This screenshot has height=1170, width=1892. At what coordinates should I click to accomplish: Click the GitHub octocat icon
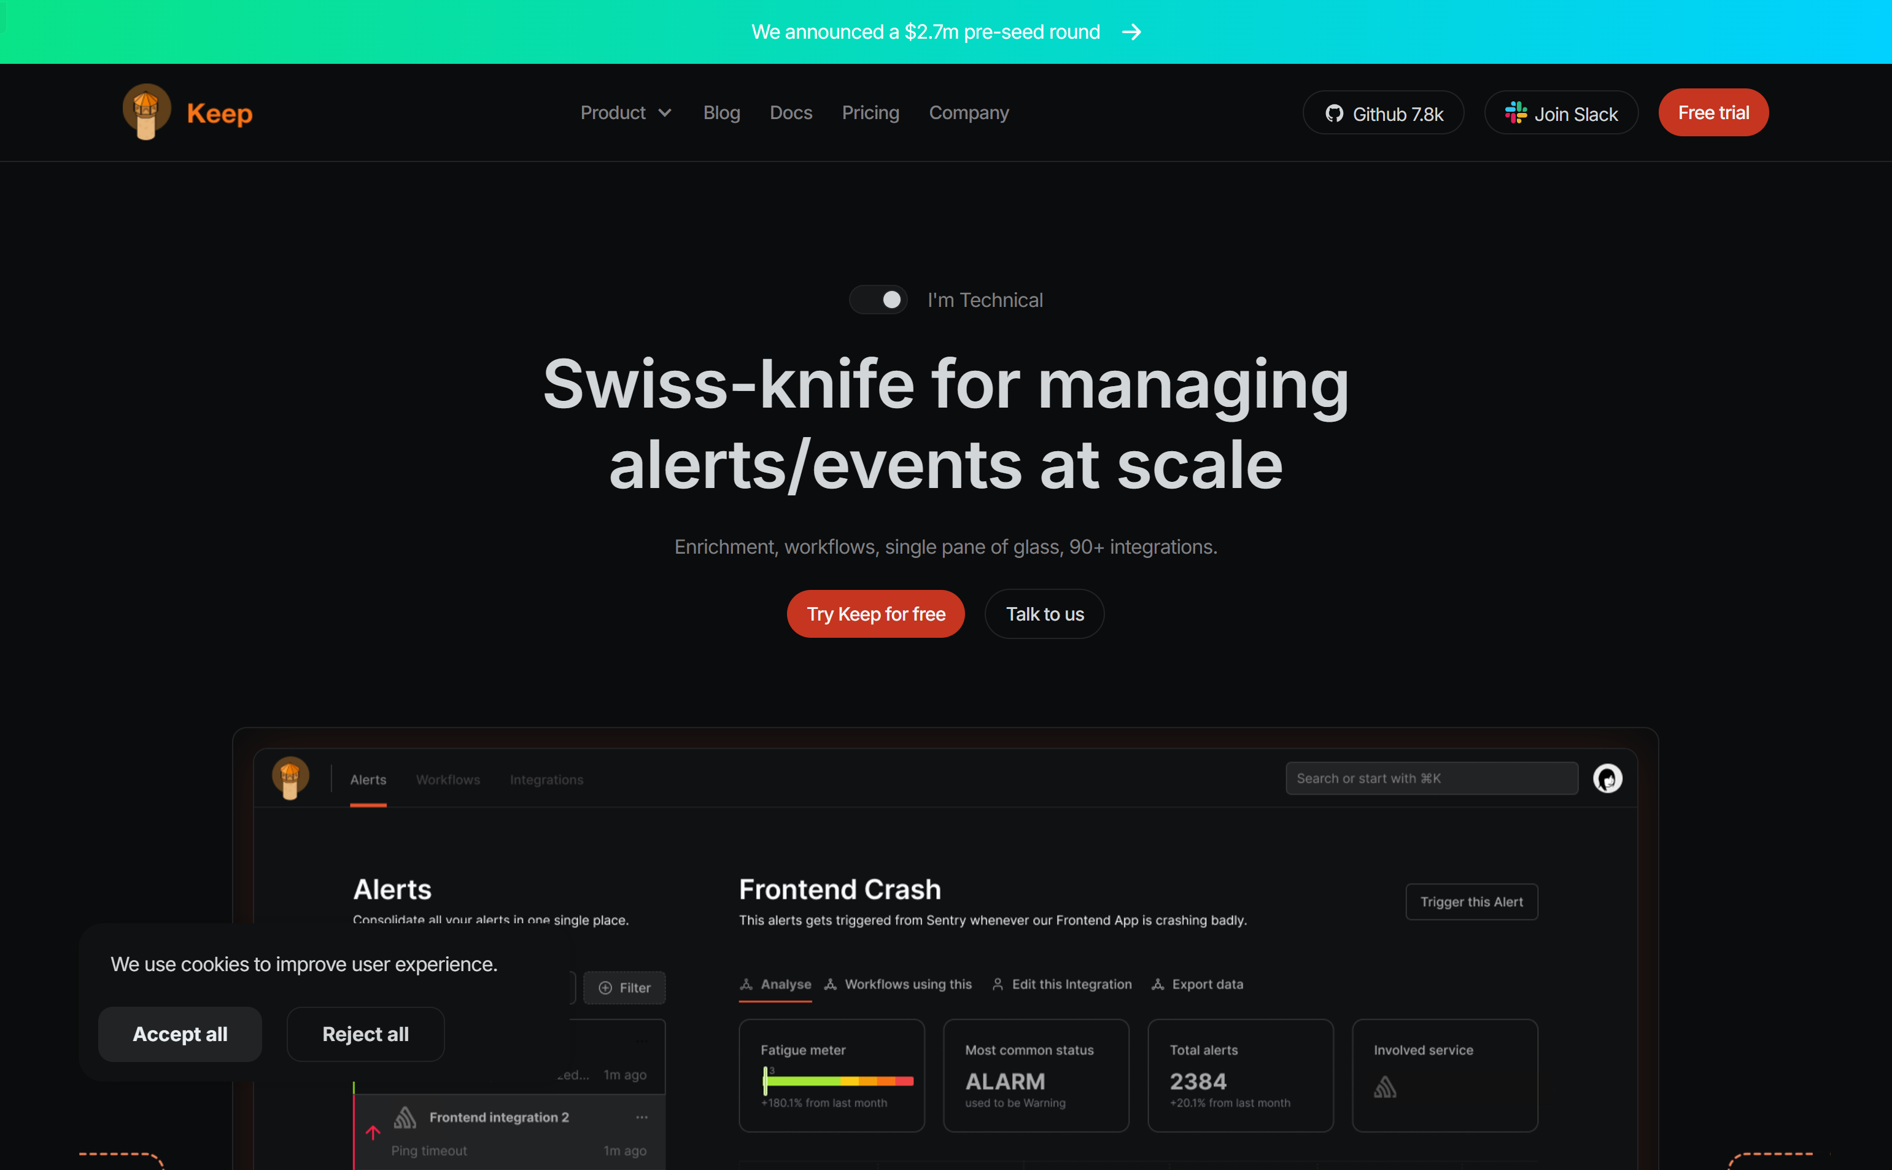click(x=1334, y=112)
